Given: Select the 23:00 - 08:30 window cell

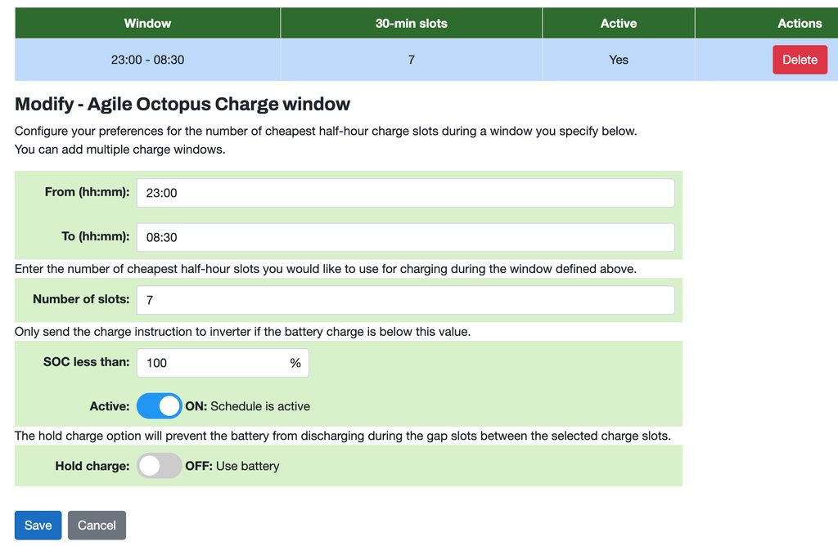Looking at the screenshot, I should click(147, 60).
